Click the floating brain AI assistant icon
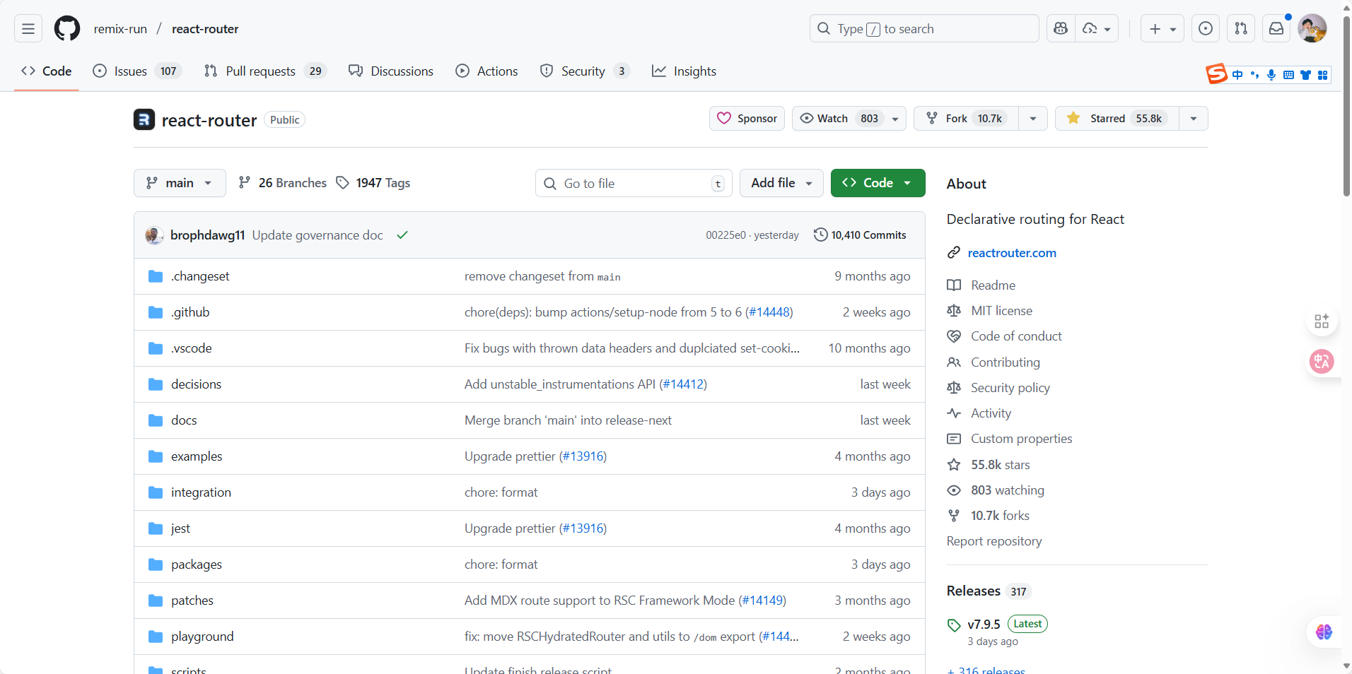The height and width of the screenshot is (674, 1352). [1324, 632]
